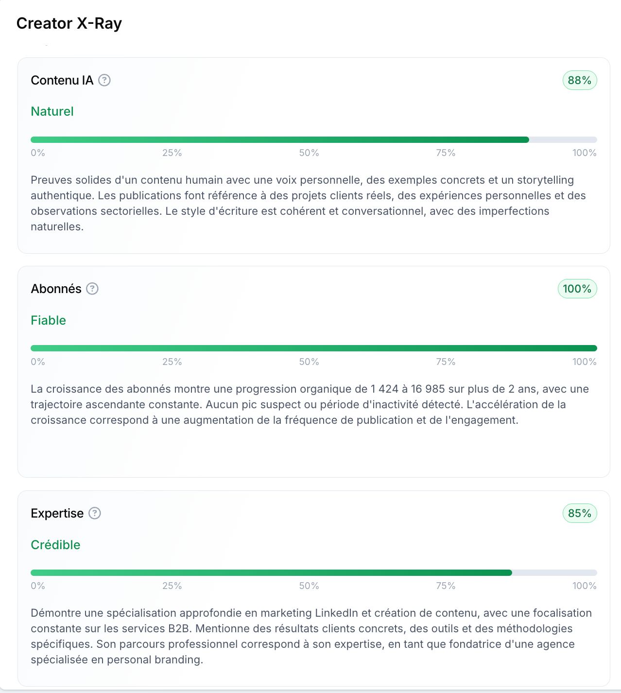Screen dimensions: 621x693
Task: Click the 88% score badge
Action: click(x=579, y=80)
